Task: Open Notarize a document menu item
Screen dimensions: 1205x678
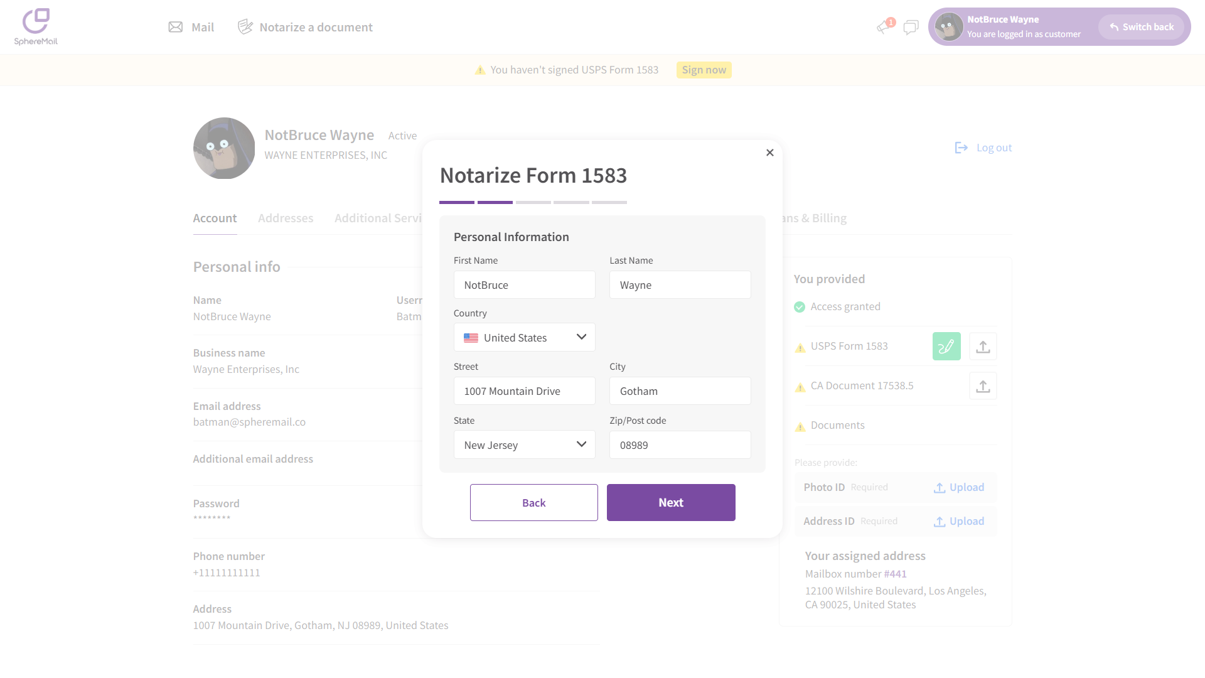Action: pyautogui.click(x=305, y=27)
